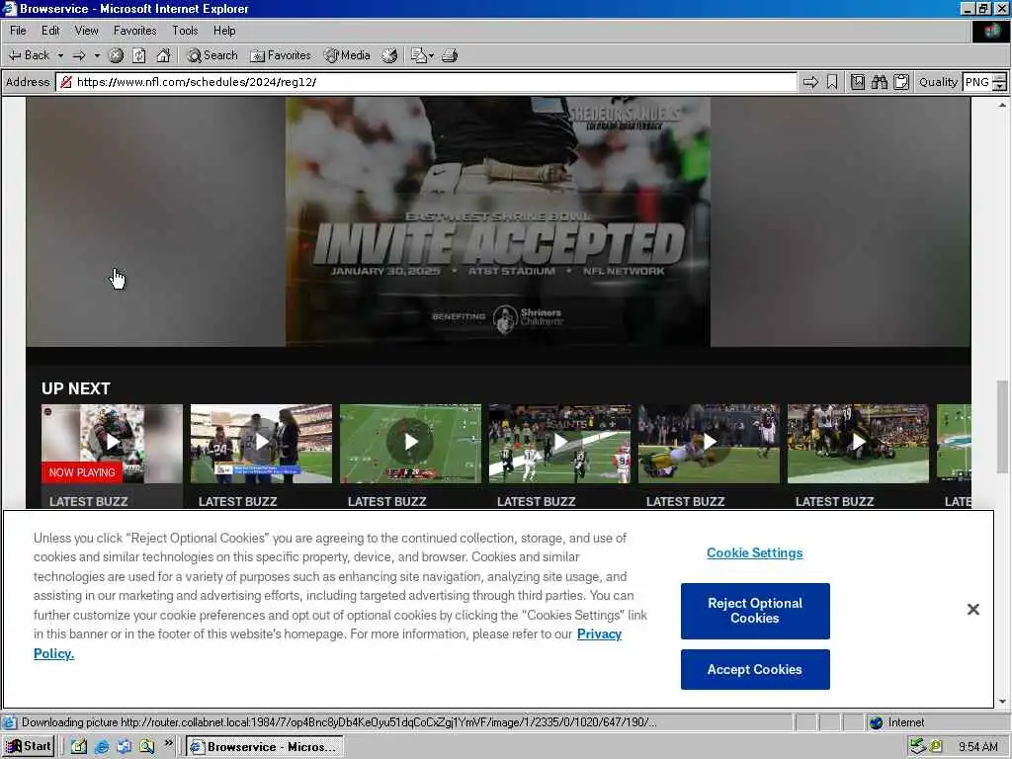The width and height of the screenshot is (1012, 759).
Task: Print the page with the printer icon
Action: (x=450, y=55)
